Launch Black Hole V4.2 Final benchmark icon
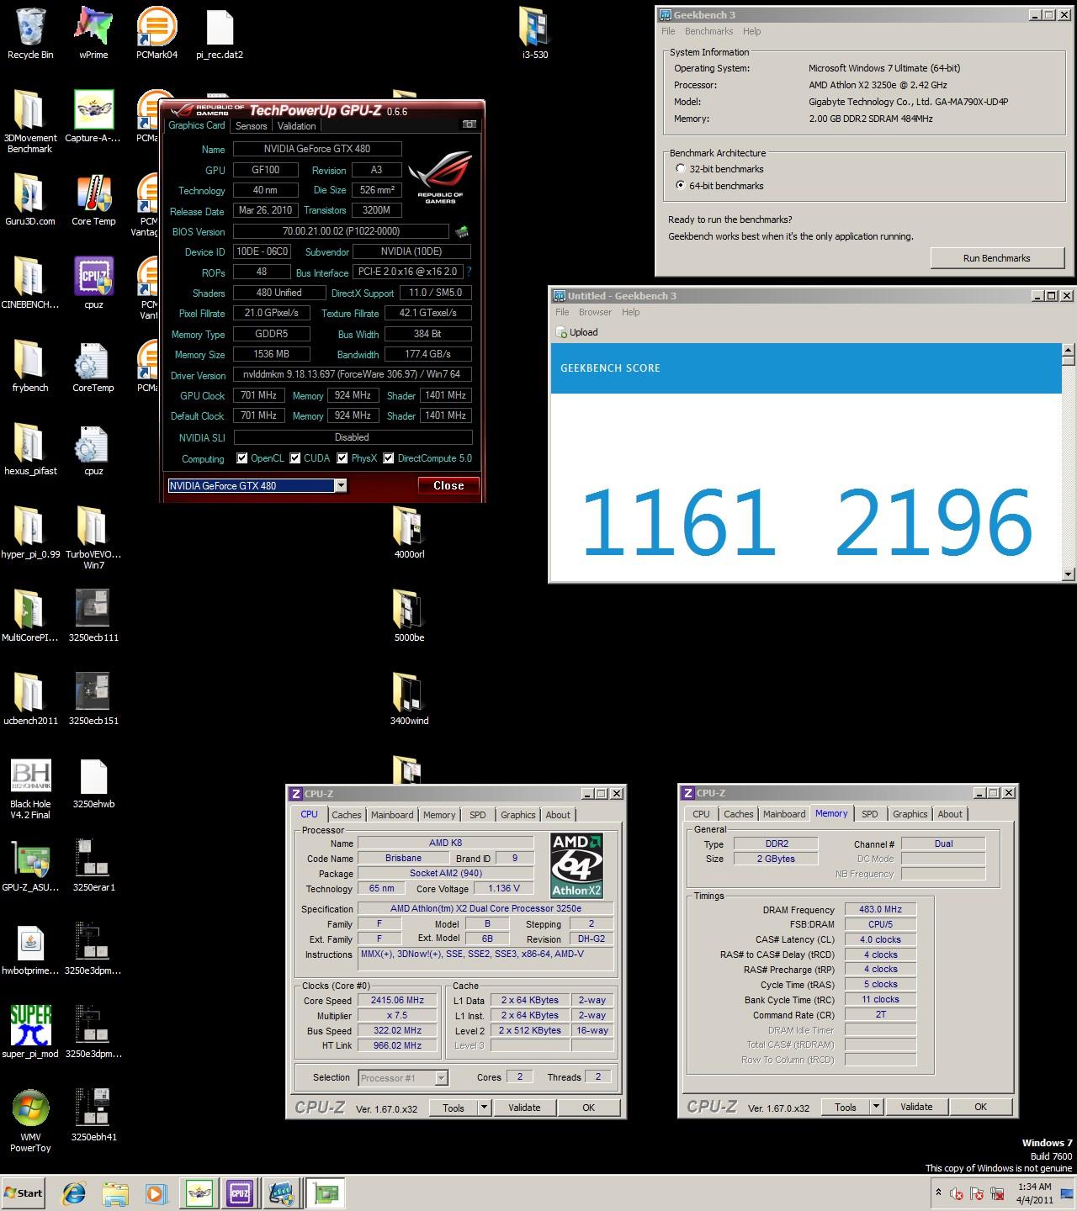 point(30,788)
